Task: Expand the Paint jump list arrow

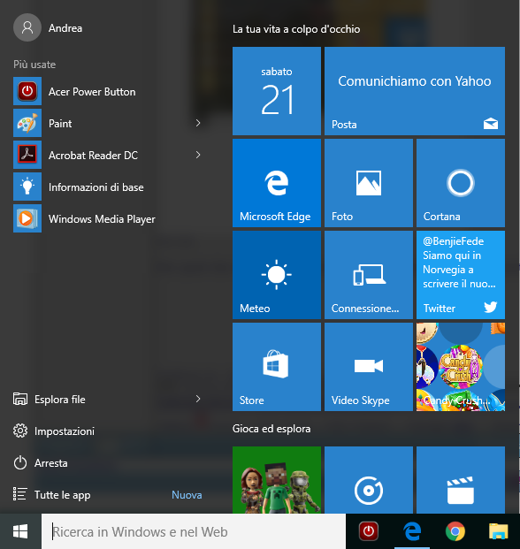Action: pyautogui.click(x=198, y=123)
